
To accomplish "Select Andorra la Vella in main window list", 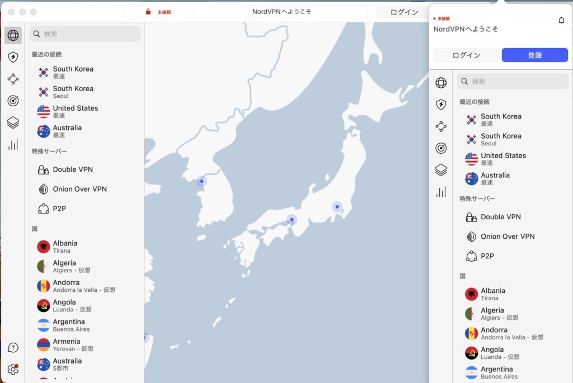I will [x=85, y=286].
